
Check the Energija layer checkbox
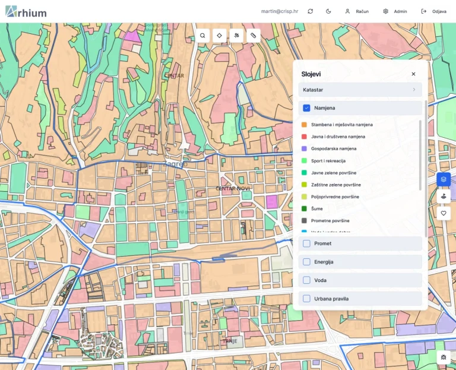(306, 262)
